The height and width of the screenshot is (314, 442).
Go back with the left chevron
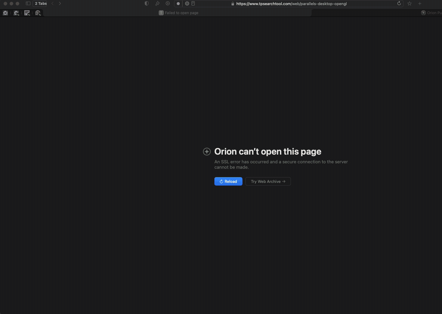point(53,4)
